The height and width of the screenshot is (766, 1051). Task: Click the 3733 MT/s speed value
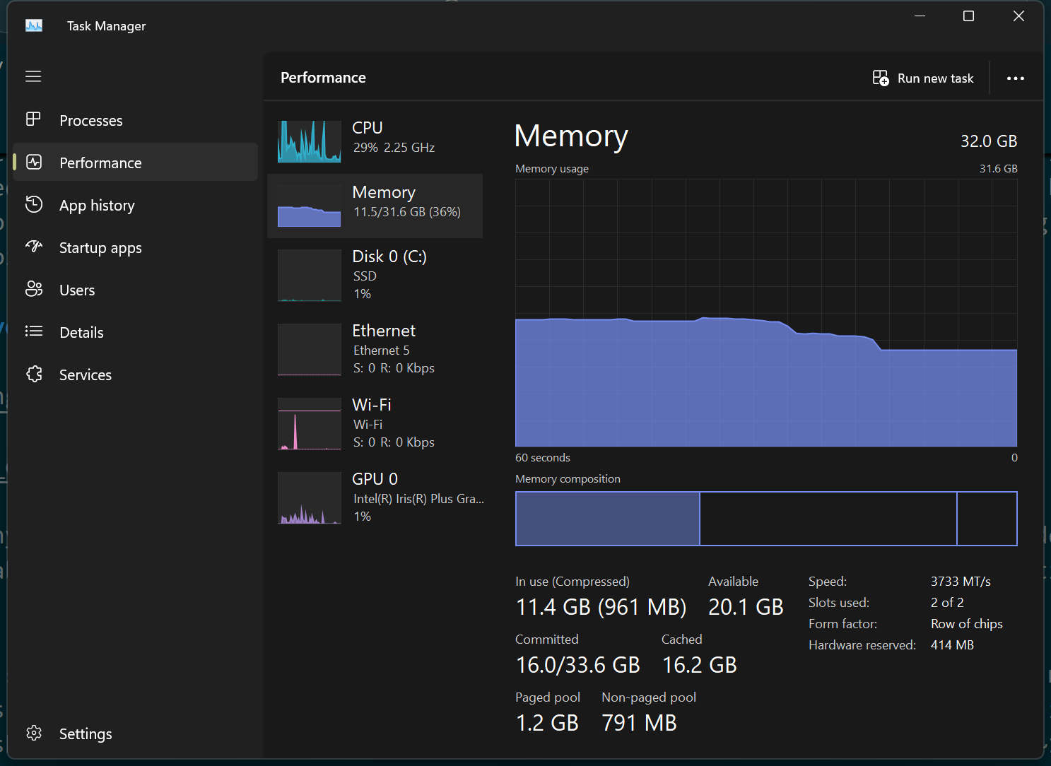coord(961,582)
